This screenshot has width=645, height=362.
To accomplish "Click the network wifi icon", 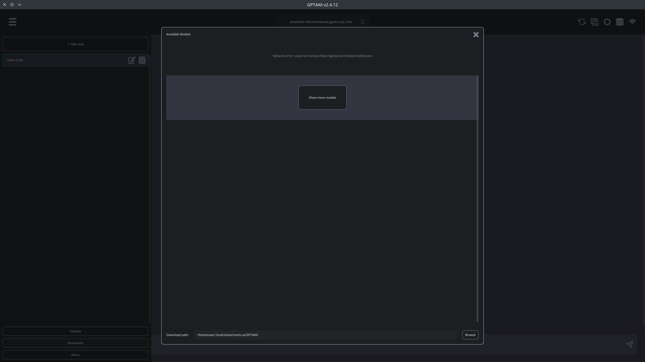I will tap(633, 22).
